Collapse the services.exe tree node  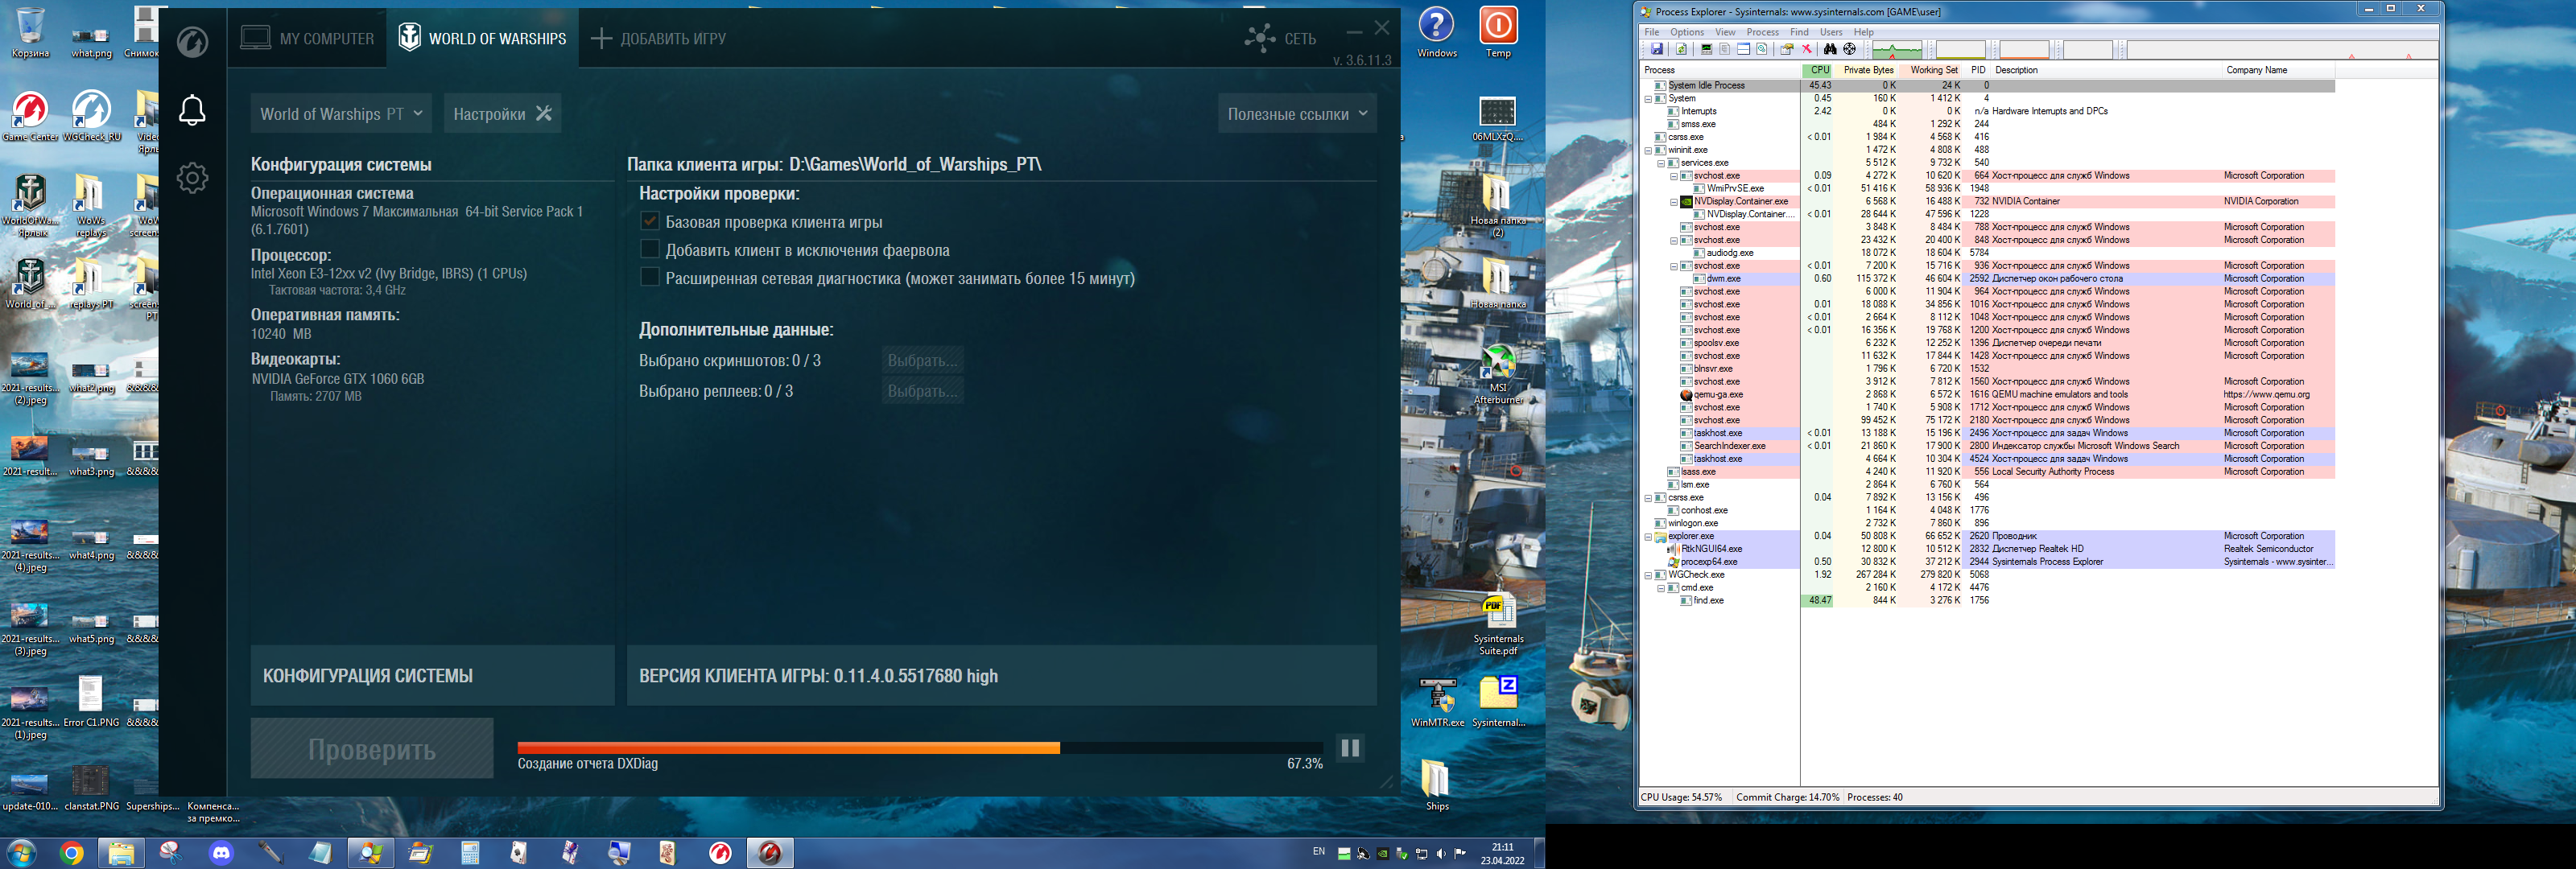[x=1661, y=163]
